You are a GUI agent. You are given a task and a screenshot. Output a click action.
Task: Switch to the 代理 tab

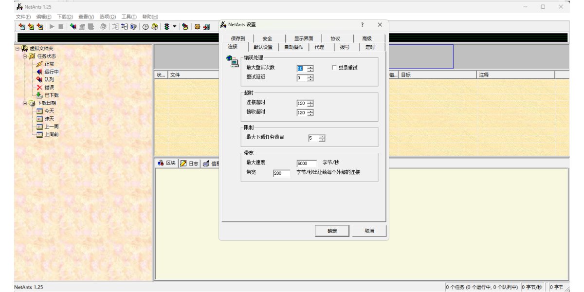(319, 47)
